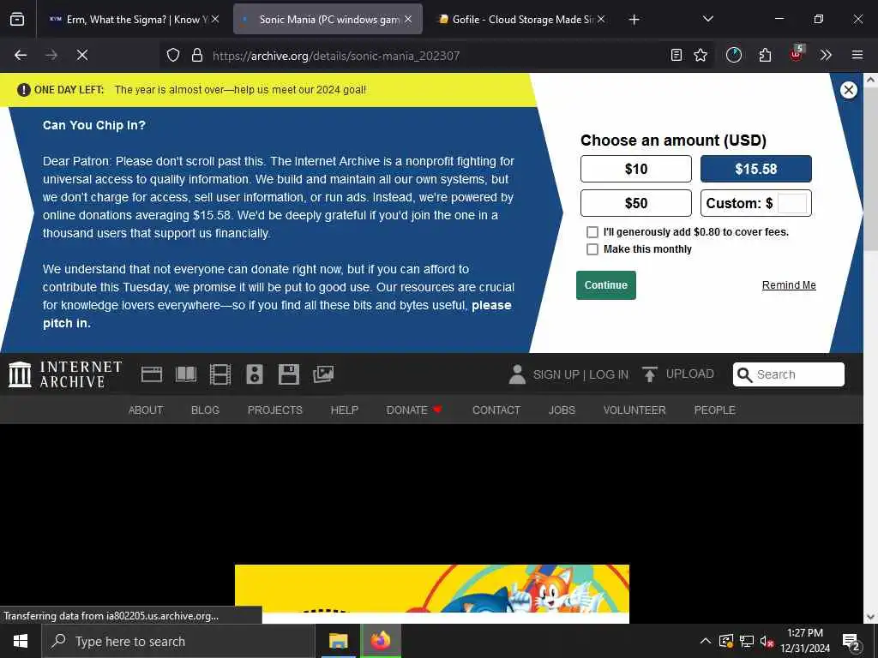The height and width of the screenshot is (658, 878).
Task: Stop loading the page
Action: tap(82, 55)
